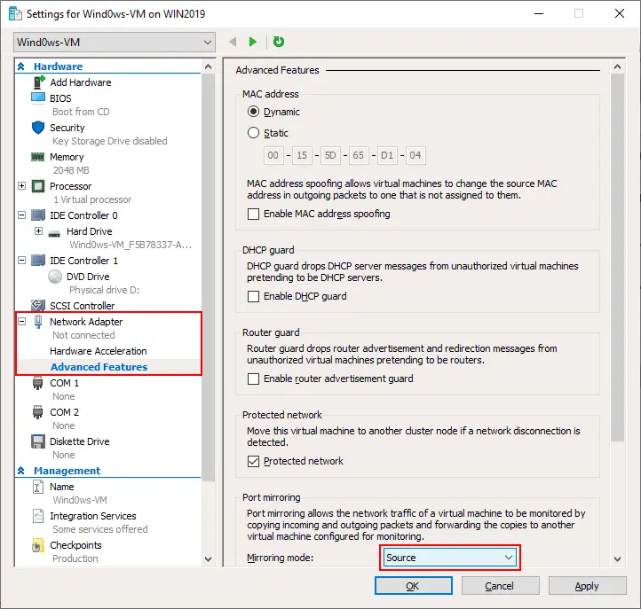
Task: Click the OK button
Action: click(414, 586)
